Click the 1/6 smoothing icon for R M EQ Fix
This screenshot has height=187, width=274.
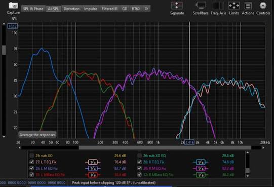pyautogui.click(x=201, y=169)
